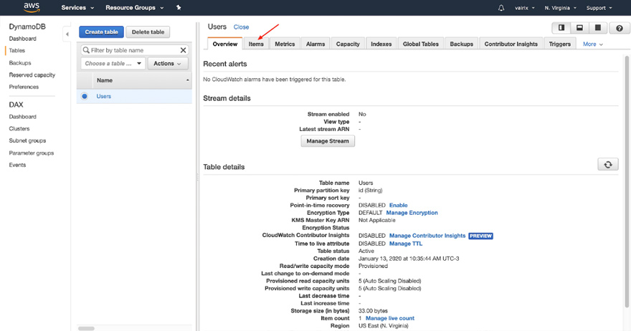
Task: Sort the Name column via arrow
Action: coord(188,80)
